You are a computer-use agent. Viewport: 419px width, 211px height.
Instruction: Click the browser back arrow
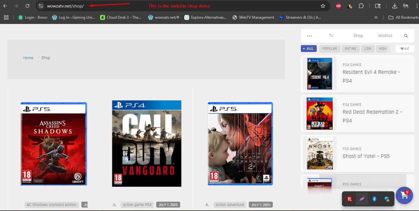pyautogui.click(x=5, y=6)
